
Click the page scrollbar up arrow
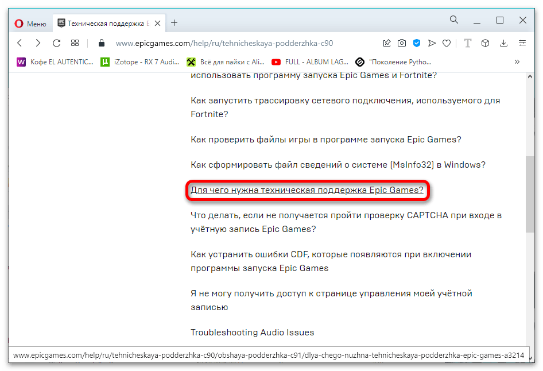530,76
